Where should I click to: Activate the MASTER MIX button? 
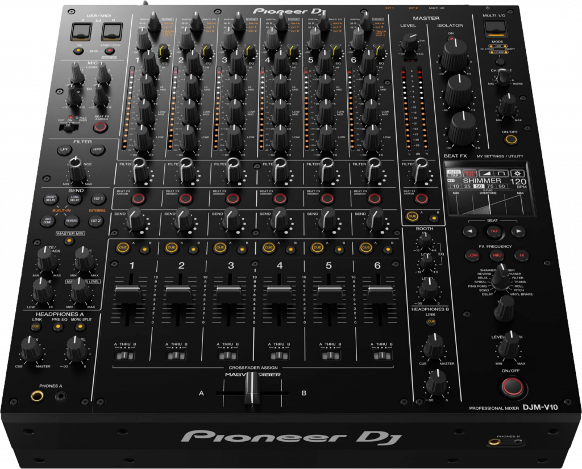pyautogui.click(x=69, y=242)
